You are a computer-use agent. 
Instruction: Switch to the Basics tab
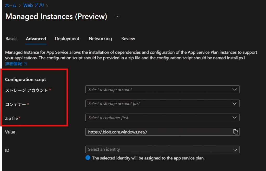[x=11, y=39]
